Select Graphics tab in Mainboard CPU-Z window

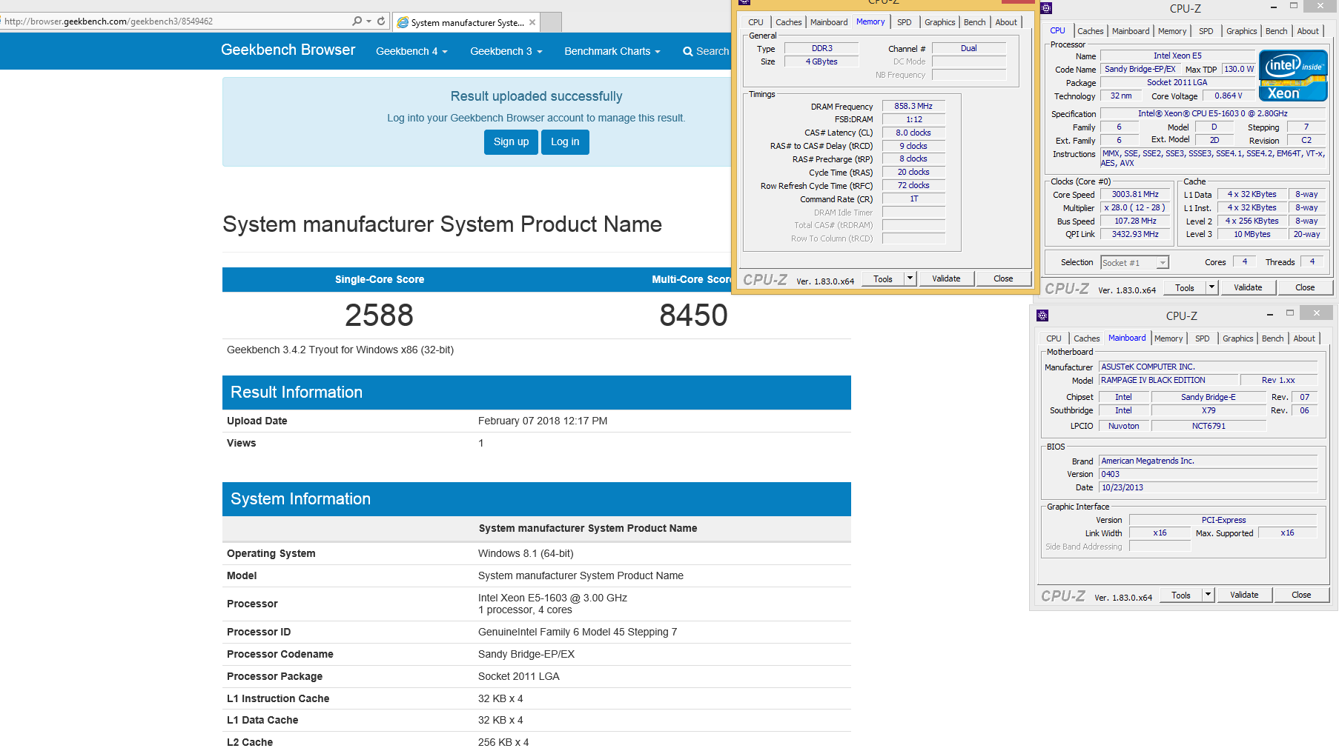1237,338
